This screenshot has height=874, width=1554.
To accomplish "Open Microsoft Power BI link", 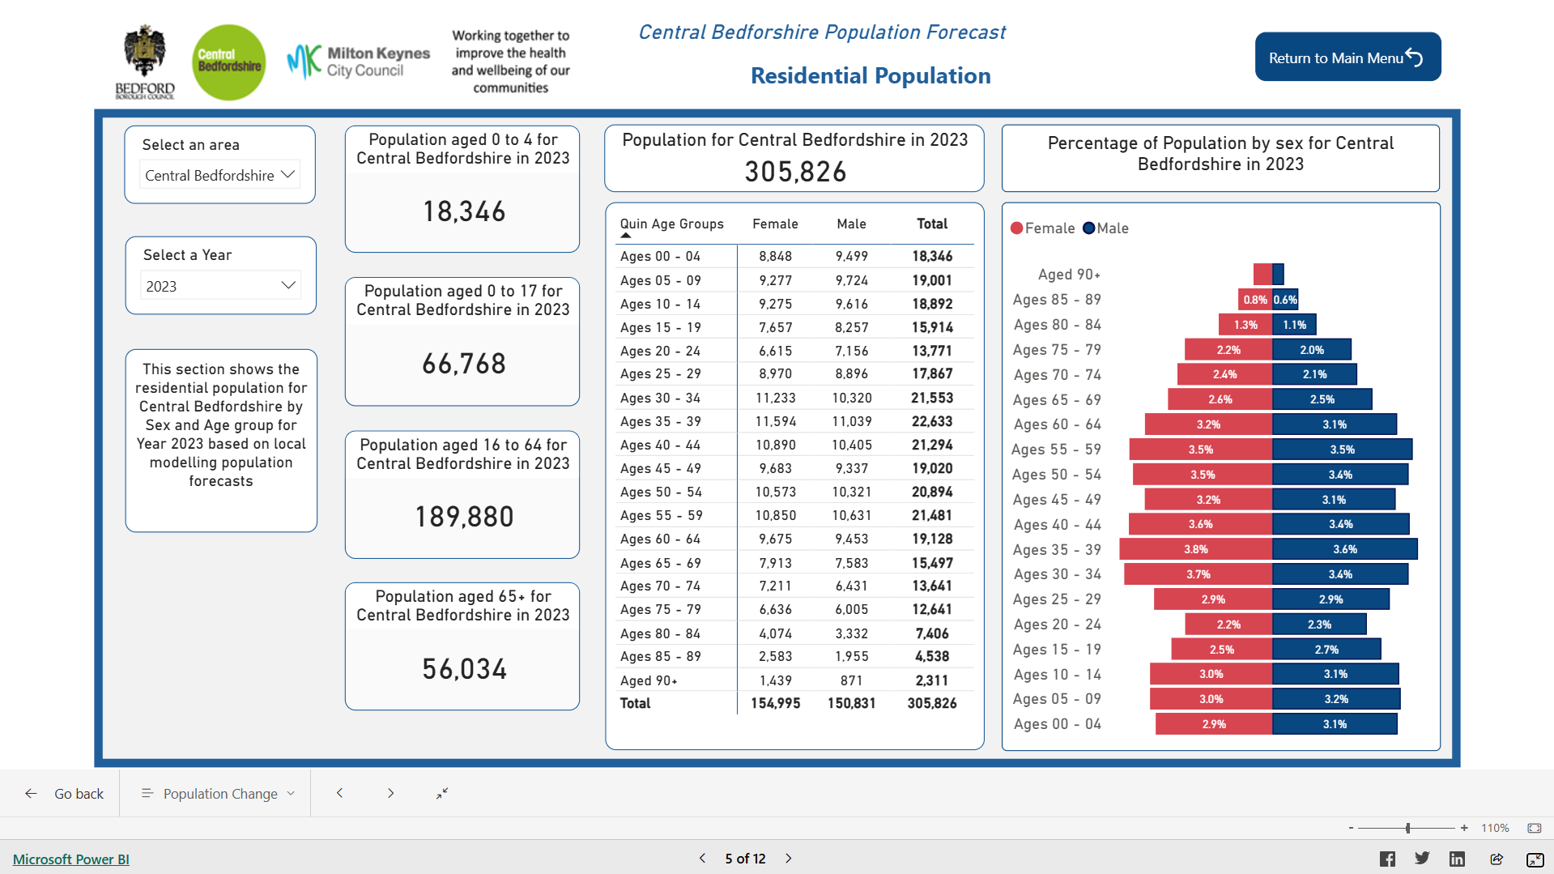I will pos(71,859).
